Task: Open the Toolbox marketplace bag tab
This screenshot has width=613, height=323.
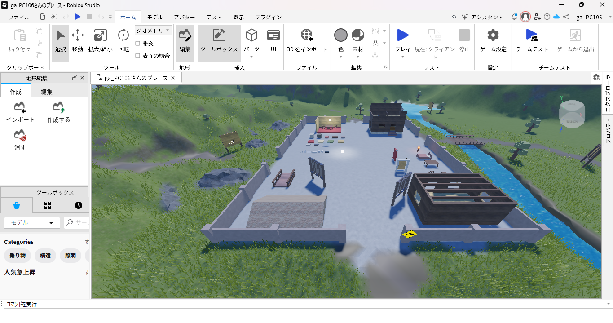Action: coord(17,205)
